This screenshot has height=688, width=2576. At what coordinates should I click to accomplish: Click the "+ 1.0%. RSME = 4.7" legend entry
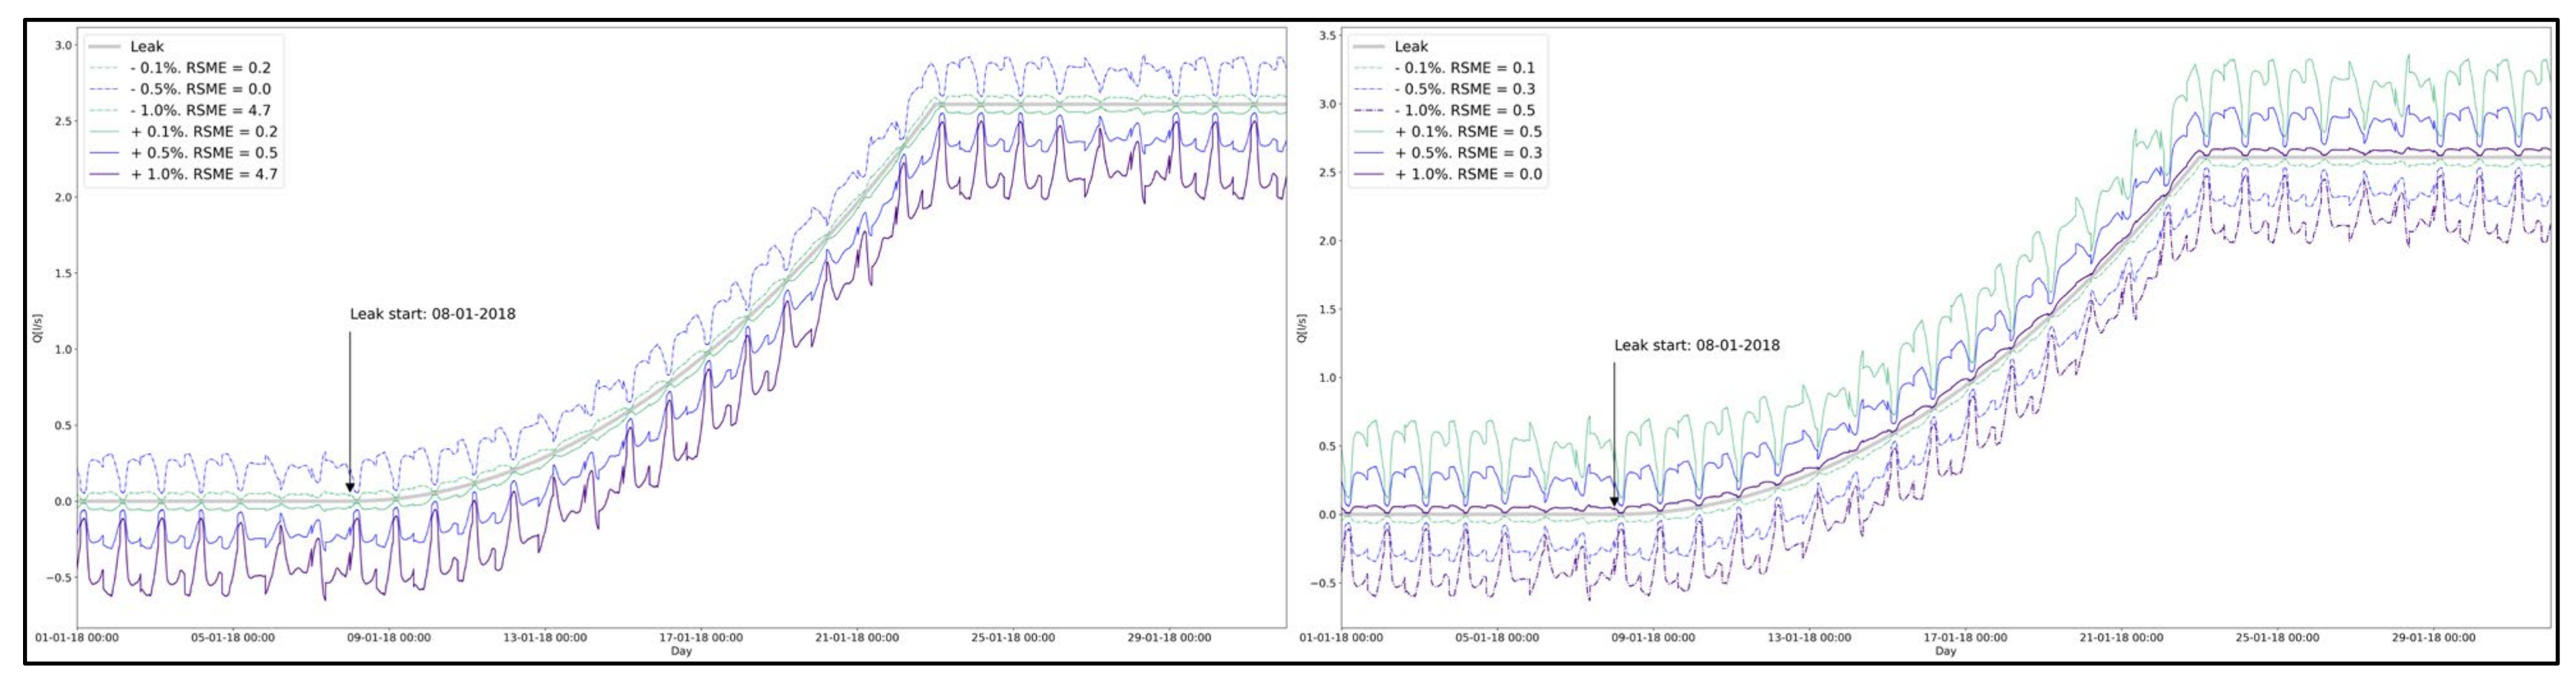[x=204, y=174]
